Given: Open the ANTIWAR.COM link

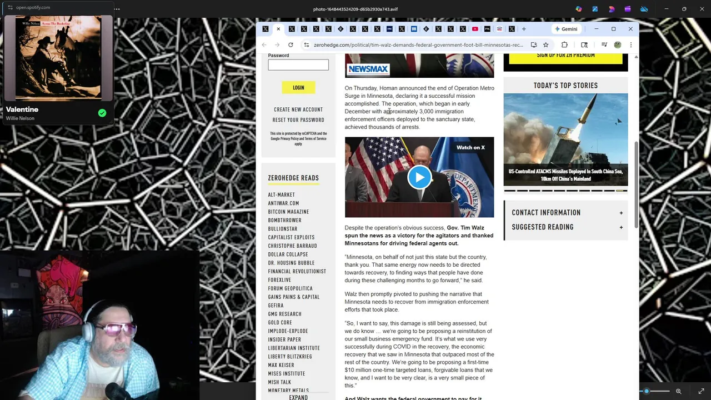Looking at the screenshot, I should click(x=283, y=203).
